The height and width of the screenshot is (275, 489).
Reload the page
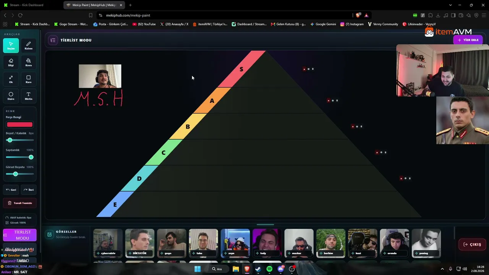point(20,15)
